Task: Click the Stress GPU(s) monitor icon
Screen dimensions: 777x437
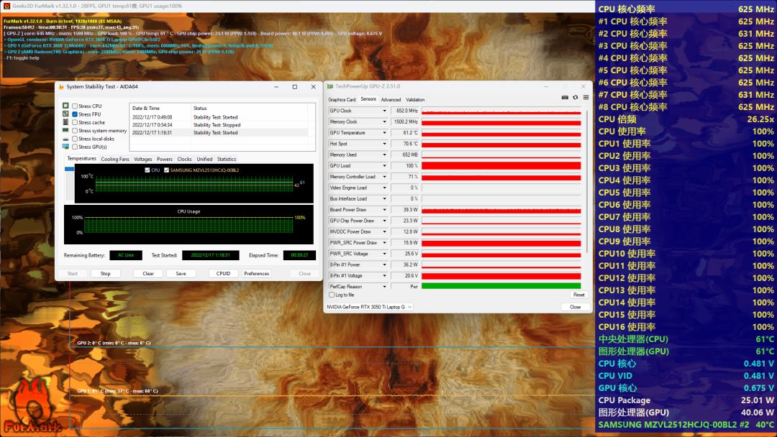Action: click(65, 147)
